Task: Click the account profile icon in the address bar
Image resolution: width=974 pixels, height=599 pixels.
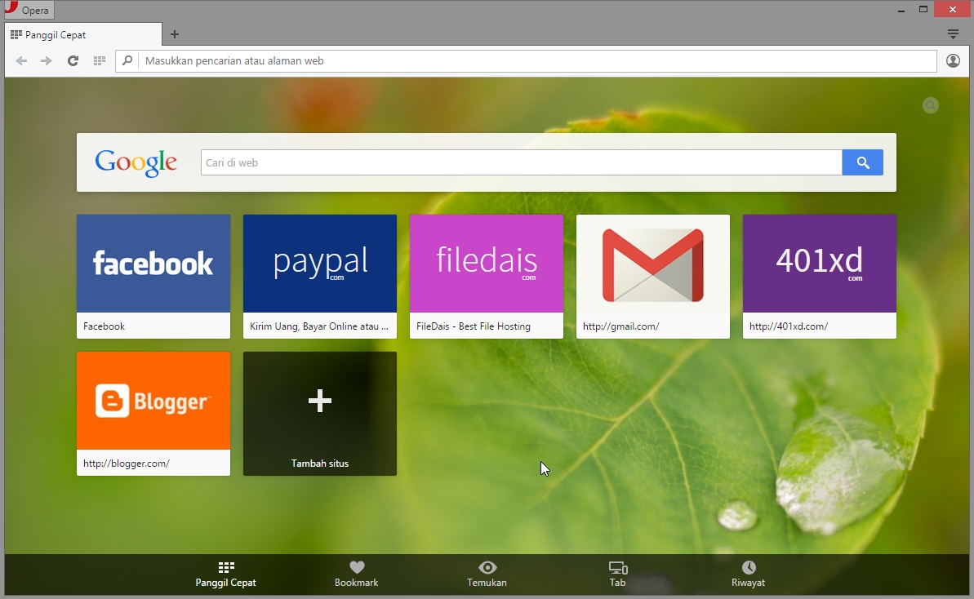Action: (x=953, y=60)
